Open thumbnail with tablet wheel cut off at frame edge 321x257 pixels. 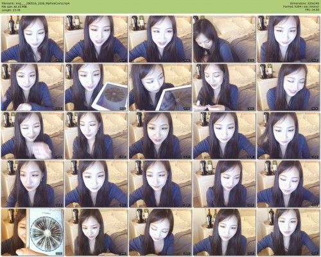click(x=160, y=87)
